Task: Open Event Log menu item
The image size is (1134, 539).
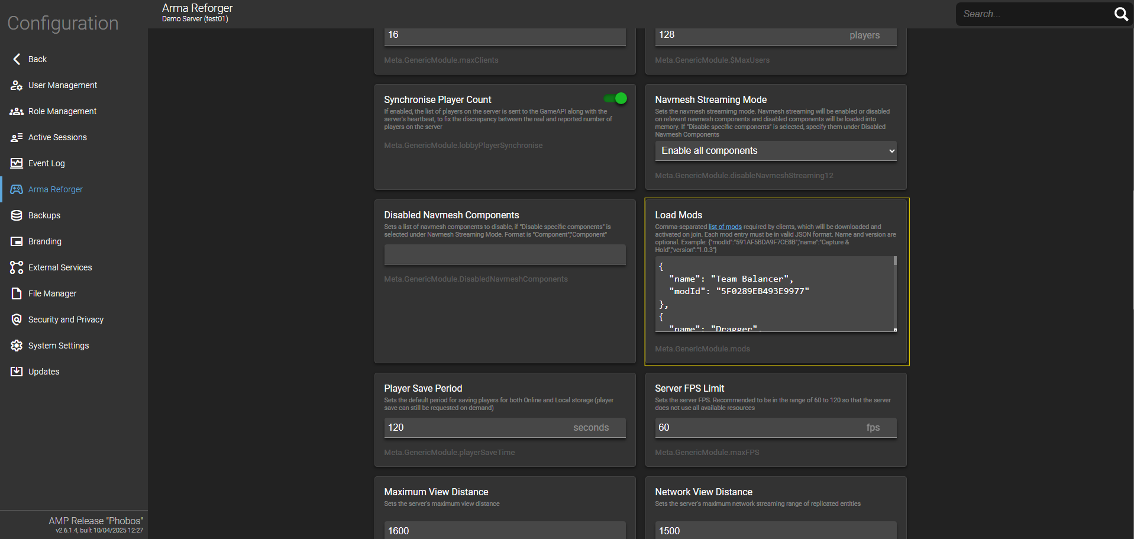Action: click(74, 163)
